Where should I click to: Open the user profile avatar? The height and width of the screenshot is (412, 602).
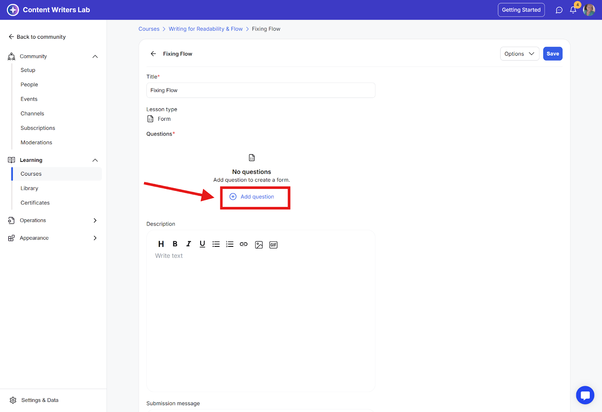click(x=589, y=10)
